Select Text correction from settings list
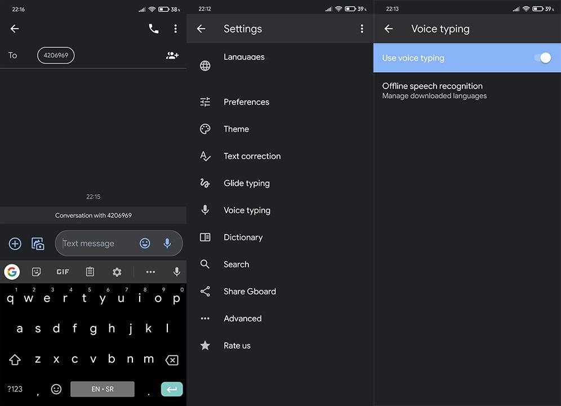Viewport: 561px width, 406px height. tap(252, 156)
